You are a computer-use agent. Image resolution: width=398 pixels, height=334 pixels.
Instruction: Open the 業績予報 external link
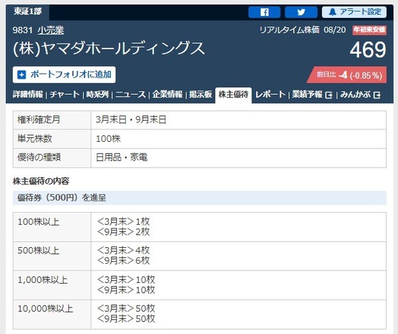coord(312,94)
